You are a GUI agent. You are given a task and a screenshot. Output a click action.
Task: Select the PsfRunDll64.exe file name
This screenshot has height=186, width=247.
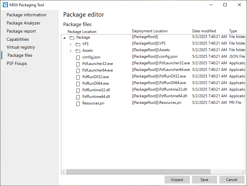pos(96,84)
